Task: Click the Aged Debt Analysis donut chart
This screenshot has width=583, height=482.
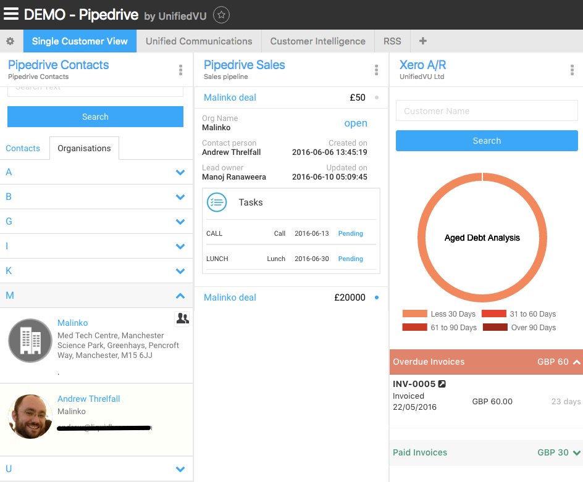Action: tap(482, 237)
